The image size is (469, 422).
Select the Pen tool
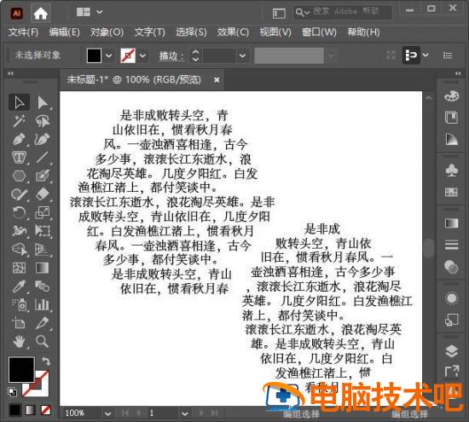point(19,139)
